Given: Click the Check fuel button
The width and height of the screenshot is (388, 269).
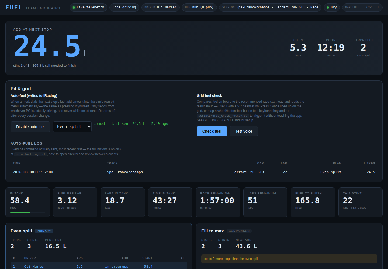Looking at the screenshot, I should pos(212,131).
